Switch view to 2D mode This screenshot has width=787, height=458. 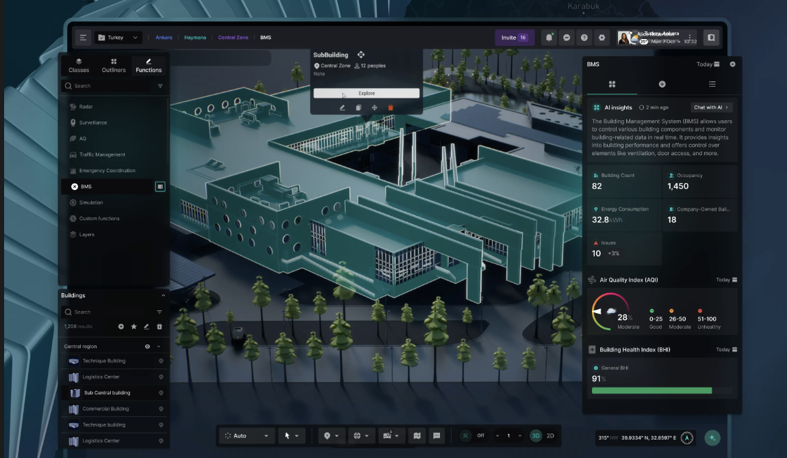(550, 435)
